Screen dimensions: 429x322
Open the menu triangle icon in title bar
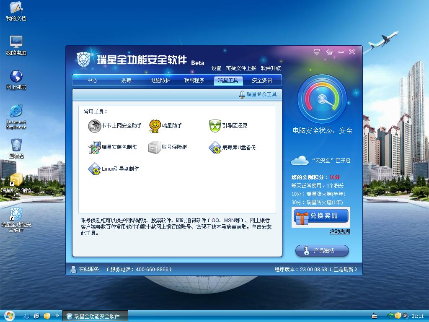tap(317, 52)
